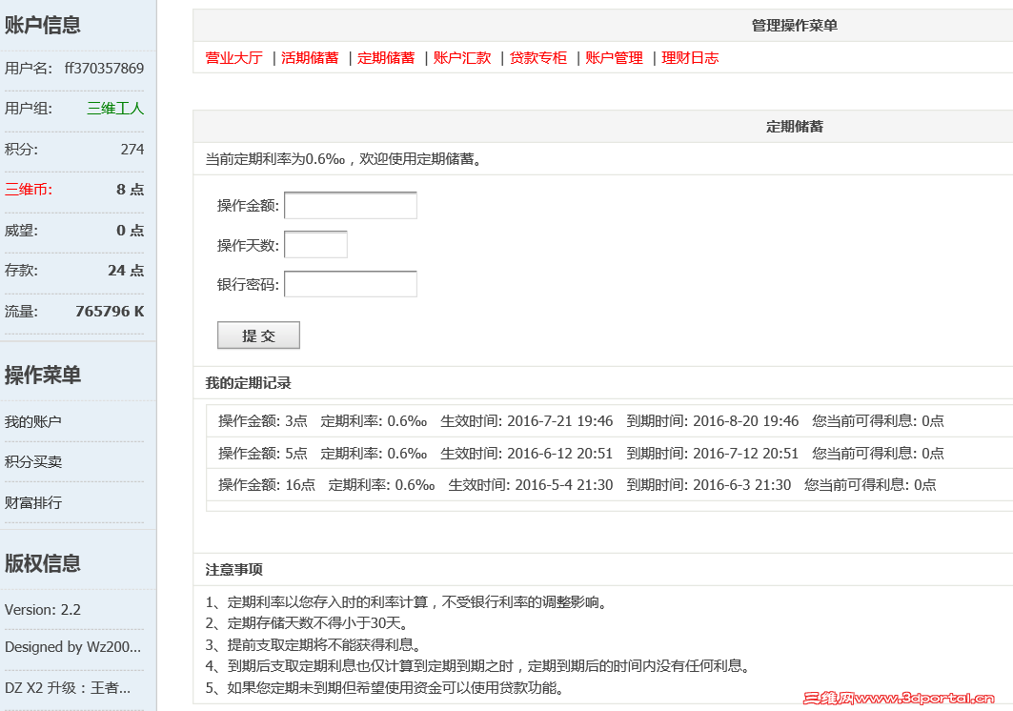
Task: Click the 到期时间 2016-6-3 21:30 text
Action: point(709,485)
